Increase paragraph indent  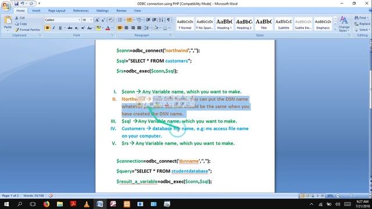point(154,20)
